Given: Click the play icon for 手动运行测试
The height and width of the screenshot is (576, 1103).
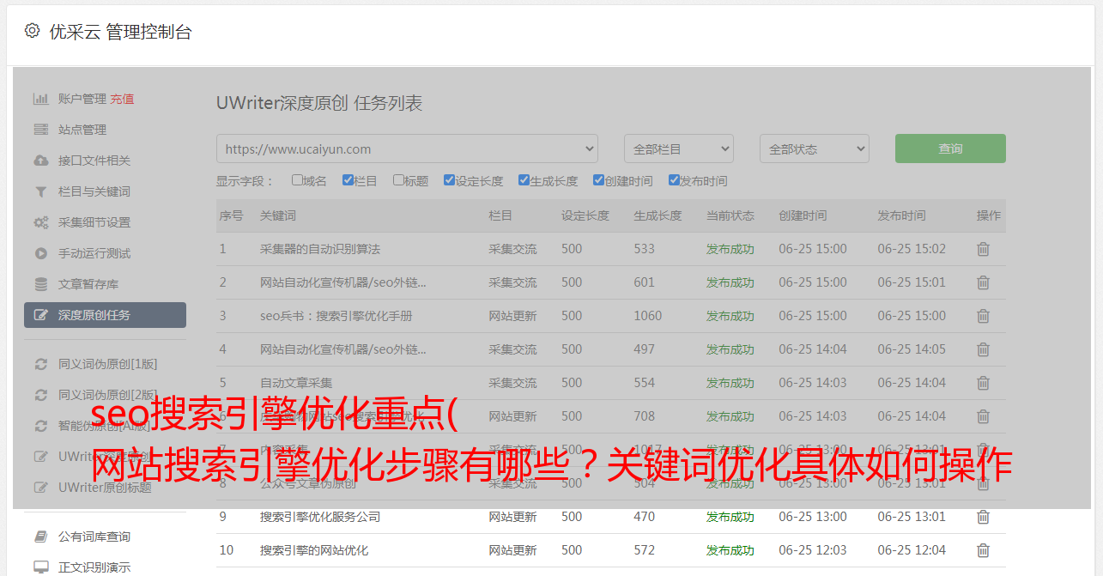Looking at the screenshot, I should point(40,253).
